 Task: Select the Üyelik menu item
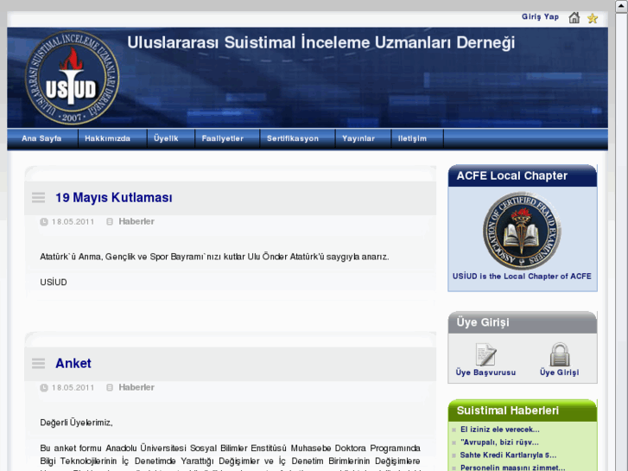[x=166, y=138]
